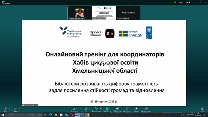Open the Reactions heart icon

[x=97, y=109]
